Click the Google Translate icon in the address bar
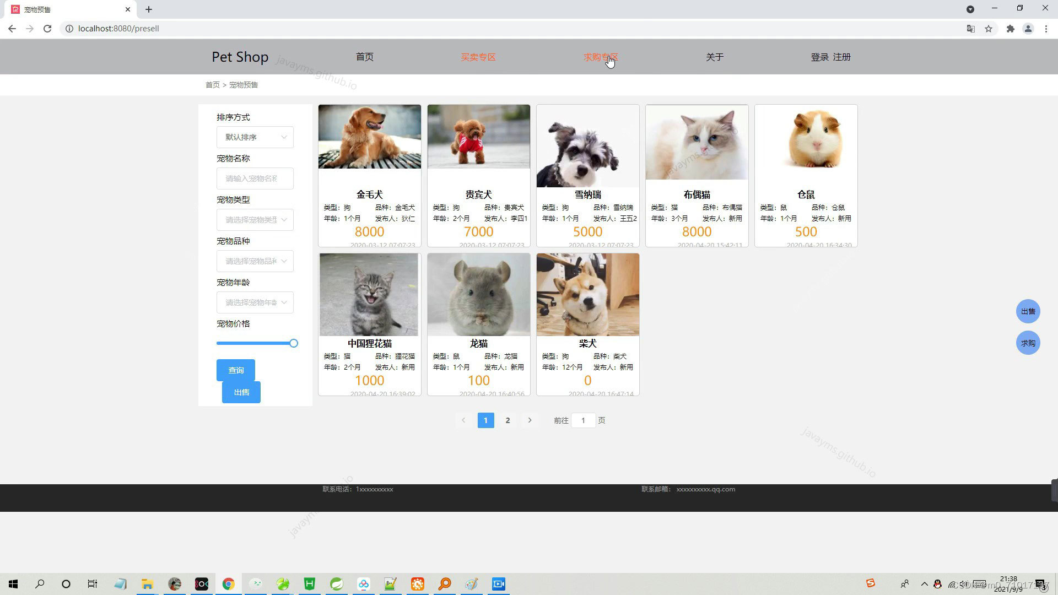This screenshot has height=595, width=1058. tap(971, 29)
